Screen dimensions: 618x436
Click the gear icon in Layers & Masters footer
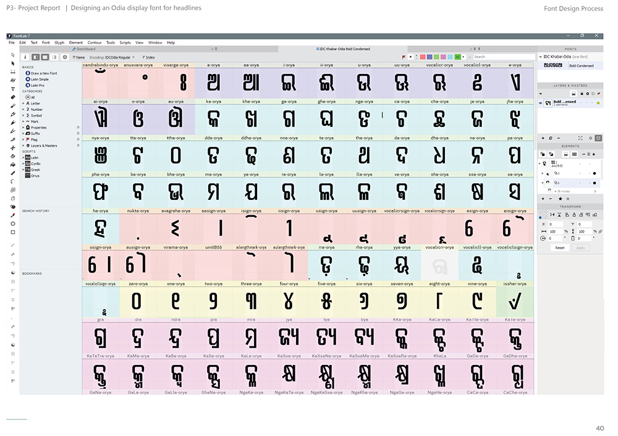[x=590, y=138]
